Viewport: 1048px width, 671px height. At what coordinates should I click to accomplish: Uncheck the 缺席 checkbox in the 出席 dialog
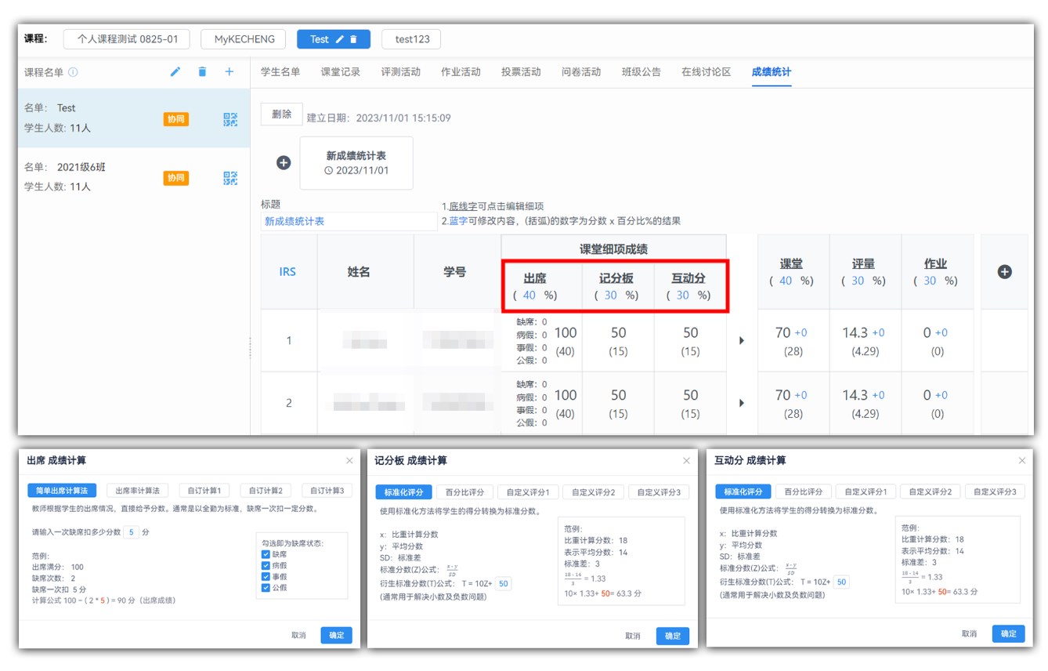click(x=266, y=554)
